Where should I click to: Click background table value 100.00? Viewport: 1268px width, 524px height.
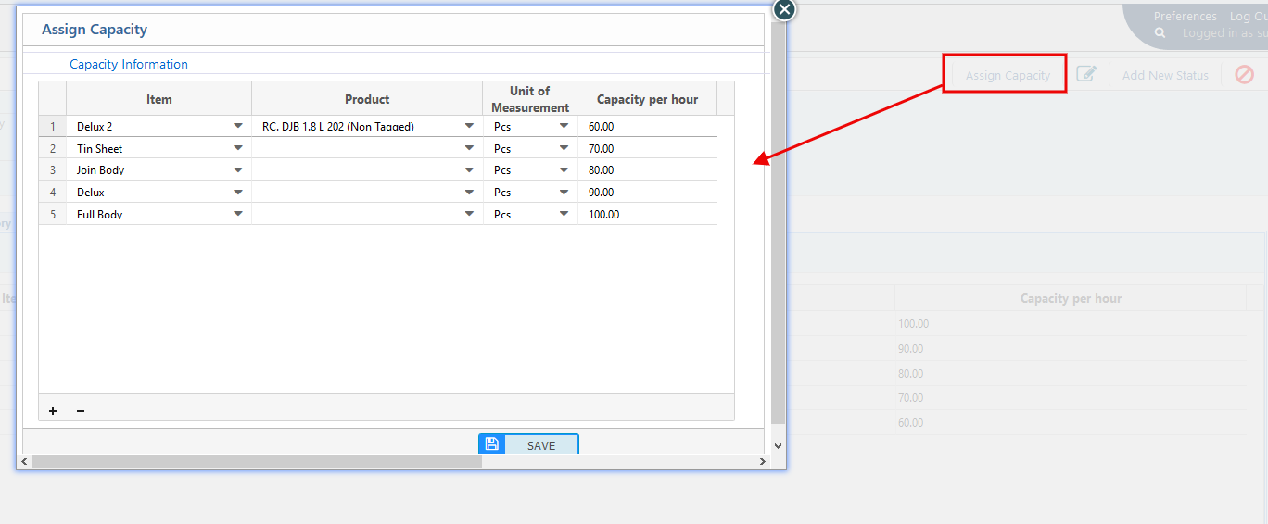click(913, 324)
